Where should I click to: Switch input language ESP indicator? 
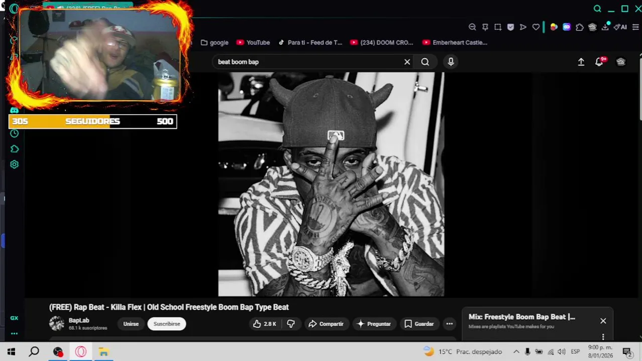point(575,351)
